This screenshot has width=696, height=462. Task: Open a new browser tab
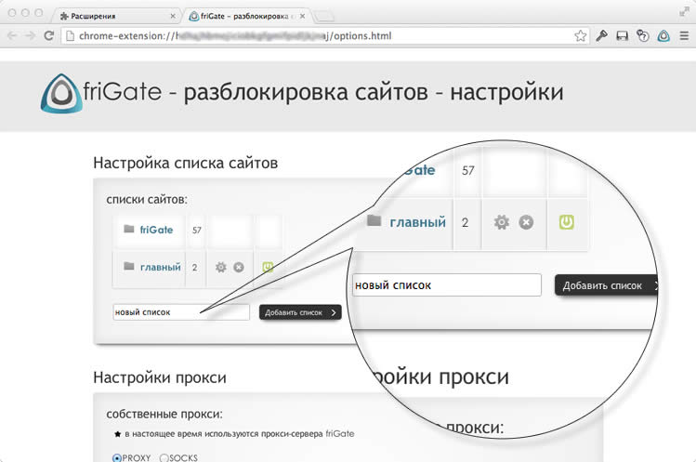coord(324,17)
